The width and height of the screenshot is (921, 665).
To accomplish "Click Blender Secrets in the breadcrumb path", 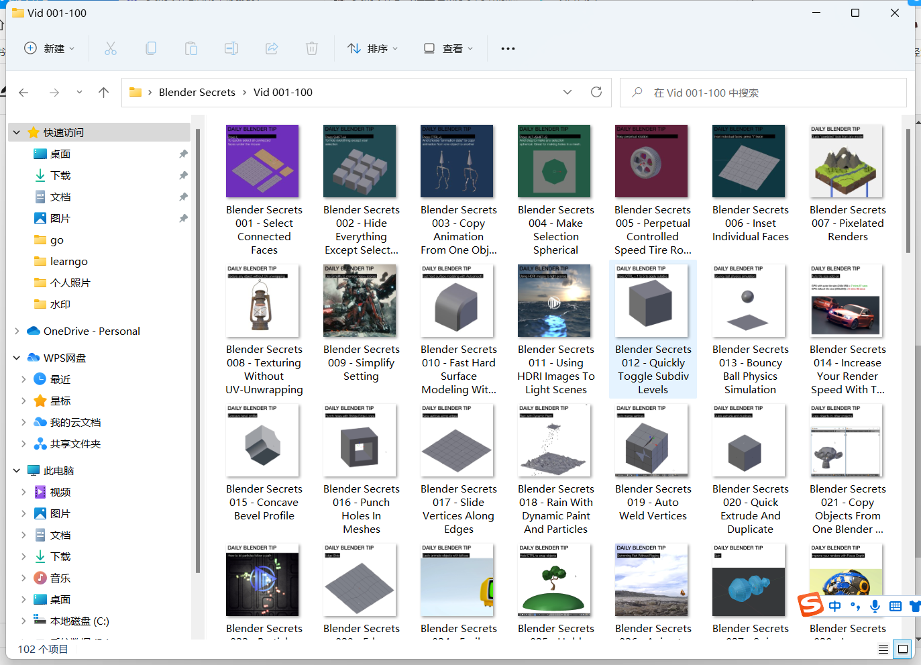I will click(x=197, y=92).
